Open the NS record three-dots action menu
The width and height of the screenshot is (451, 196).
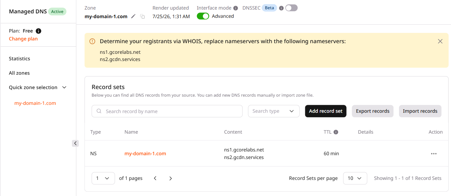tap(434, 154)
